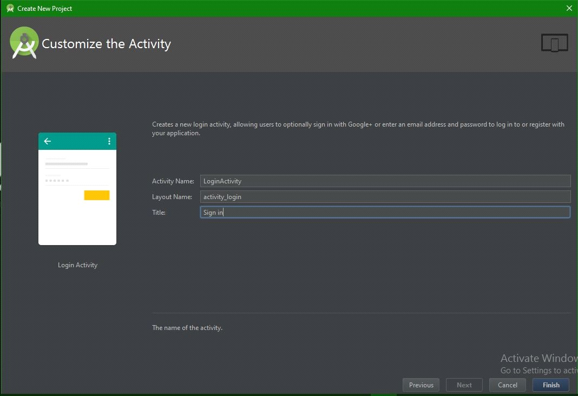Image resolution: width=578 pixels, height=396 pixels.
Task: Focus the Layout Name field
Action: point(385,197)
